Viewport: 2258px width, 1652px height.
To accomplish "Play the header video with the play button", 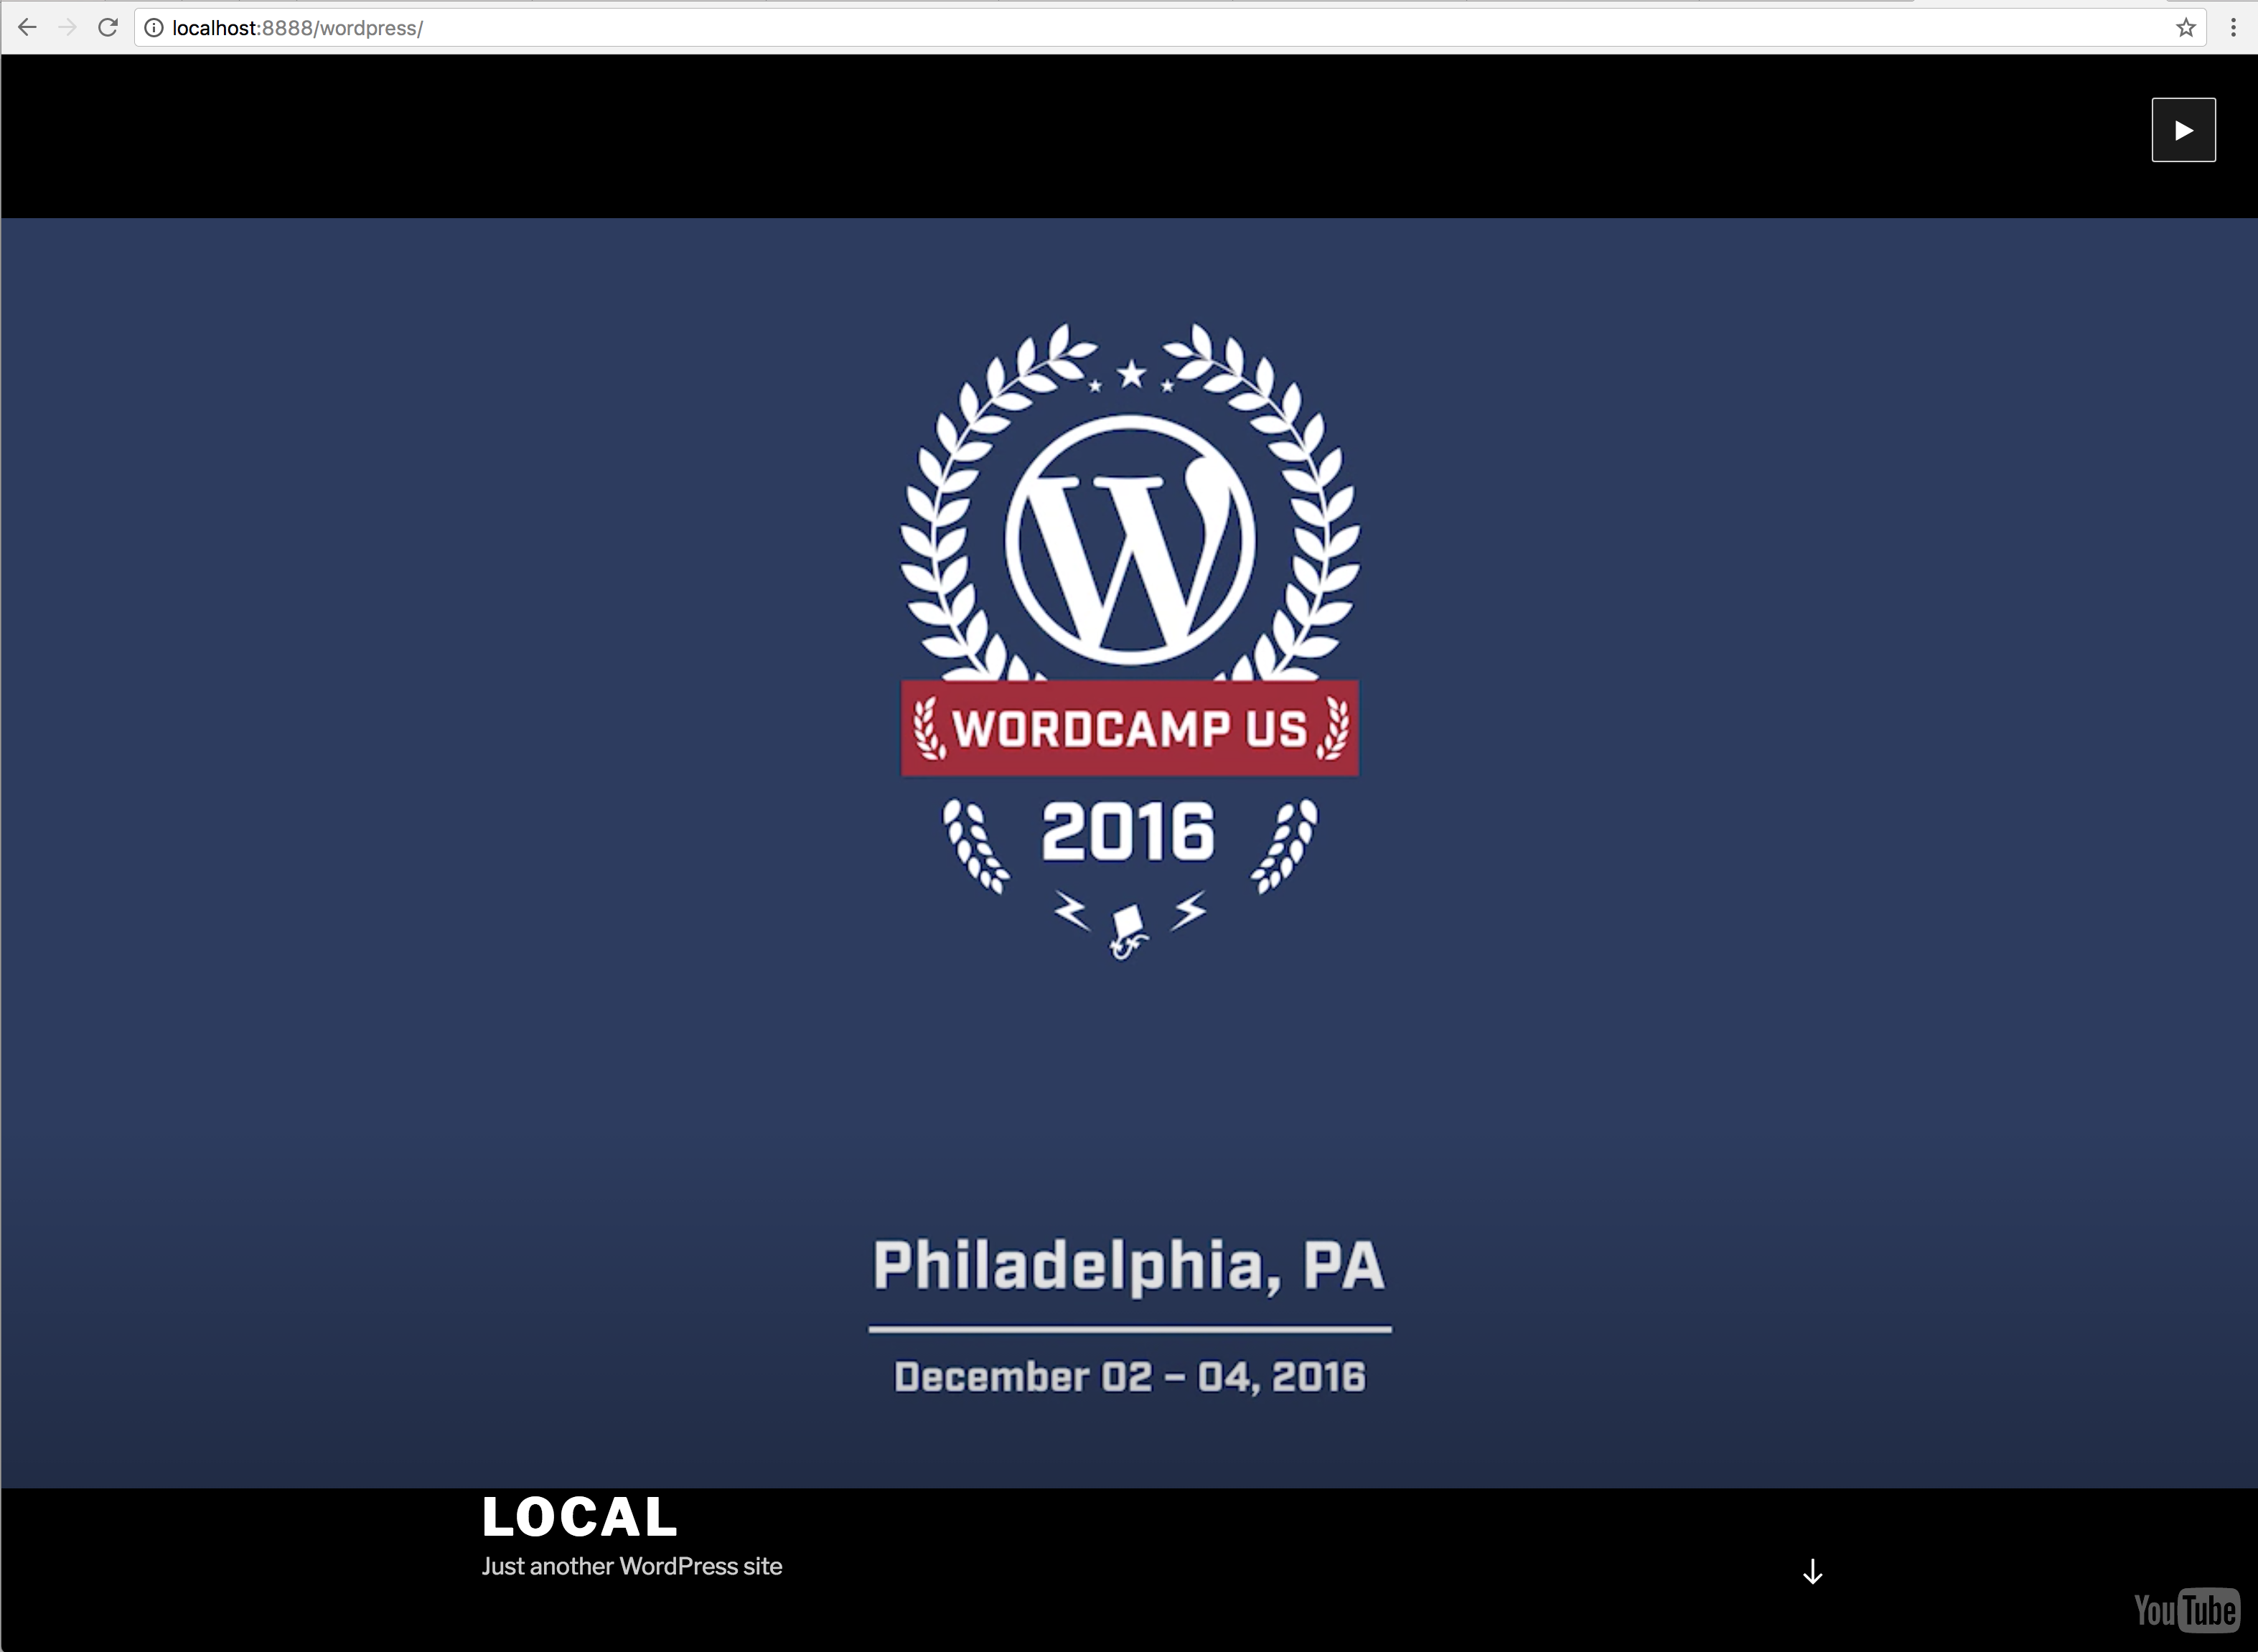I will 2184,130.
